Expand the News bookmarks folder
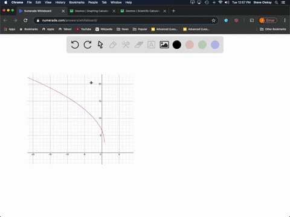The width and height of the screenshot is (290, 217). 123,29
